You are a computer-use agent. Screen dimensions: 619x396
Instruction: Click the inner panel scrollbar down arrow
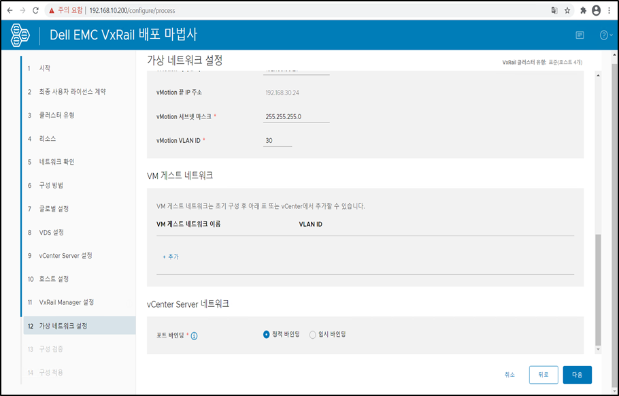598,350
